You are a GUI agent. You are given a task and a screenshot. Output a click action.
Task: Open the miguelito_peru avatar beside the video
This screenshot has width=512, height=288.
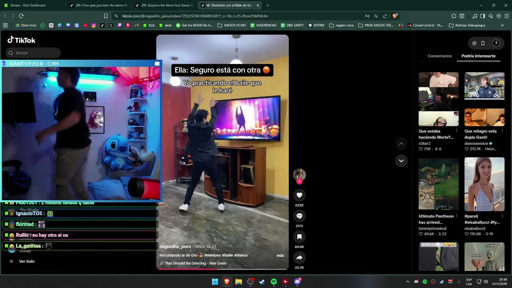299,174
